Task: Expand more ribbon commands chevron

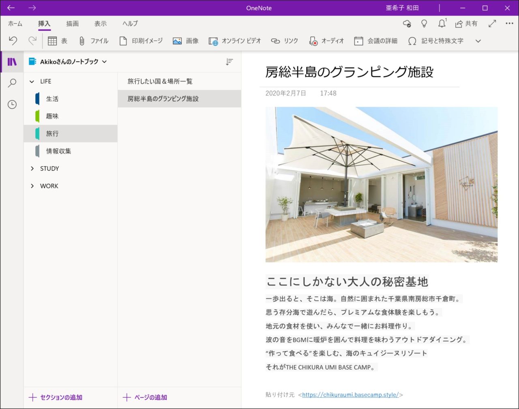Action: [478, 41]
